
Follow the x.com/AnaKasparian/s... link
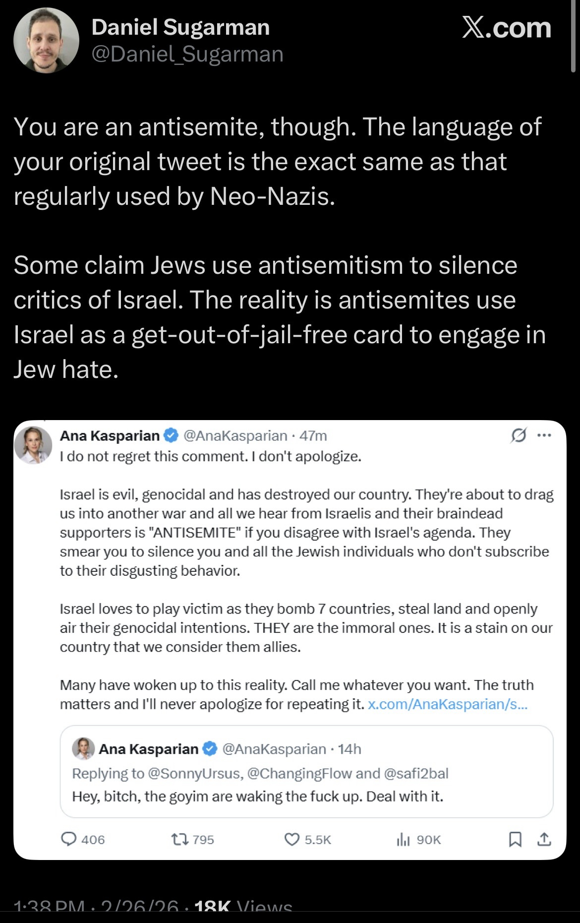point(448,704)
